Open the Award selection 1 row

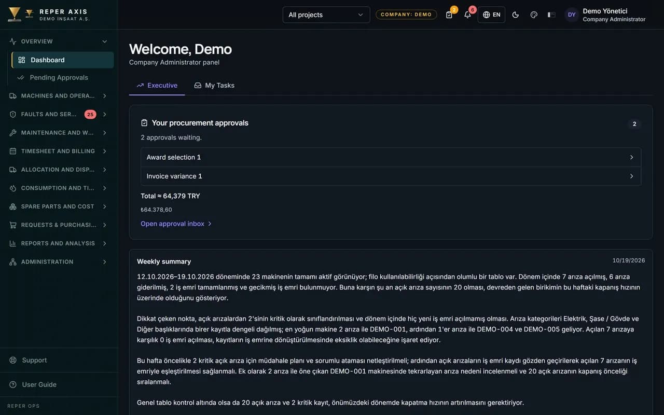[x=391, y=157]
